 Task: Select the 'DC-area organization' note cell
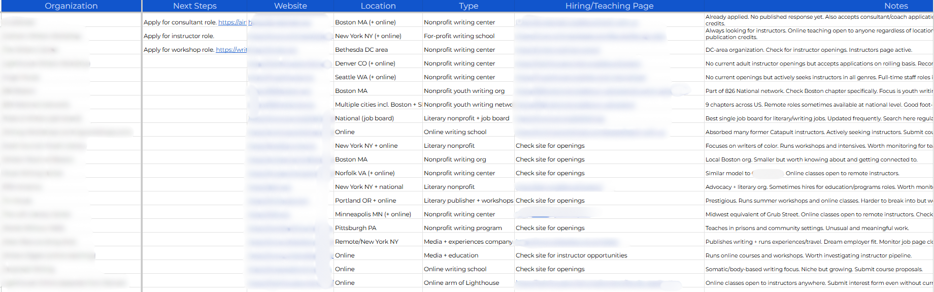[x=819, y=50]
